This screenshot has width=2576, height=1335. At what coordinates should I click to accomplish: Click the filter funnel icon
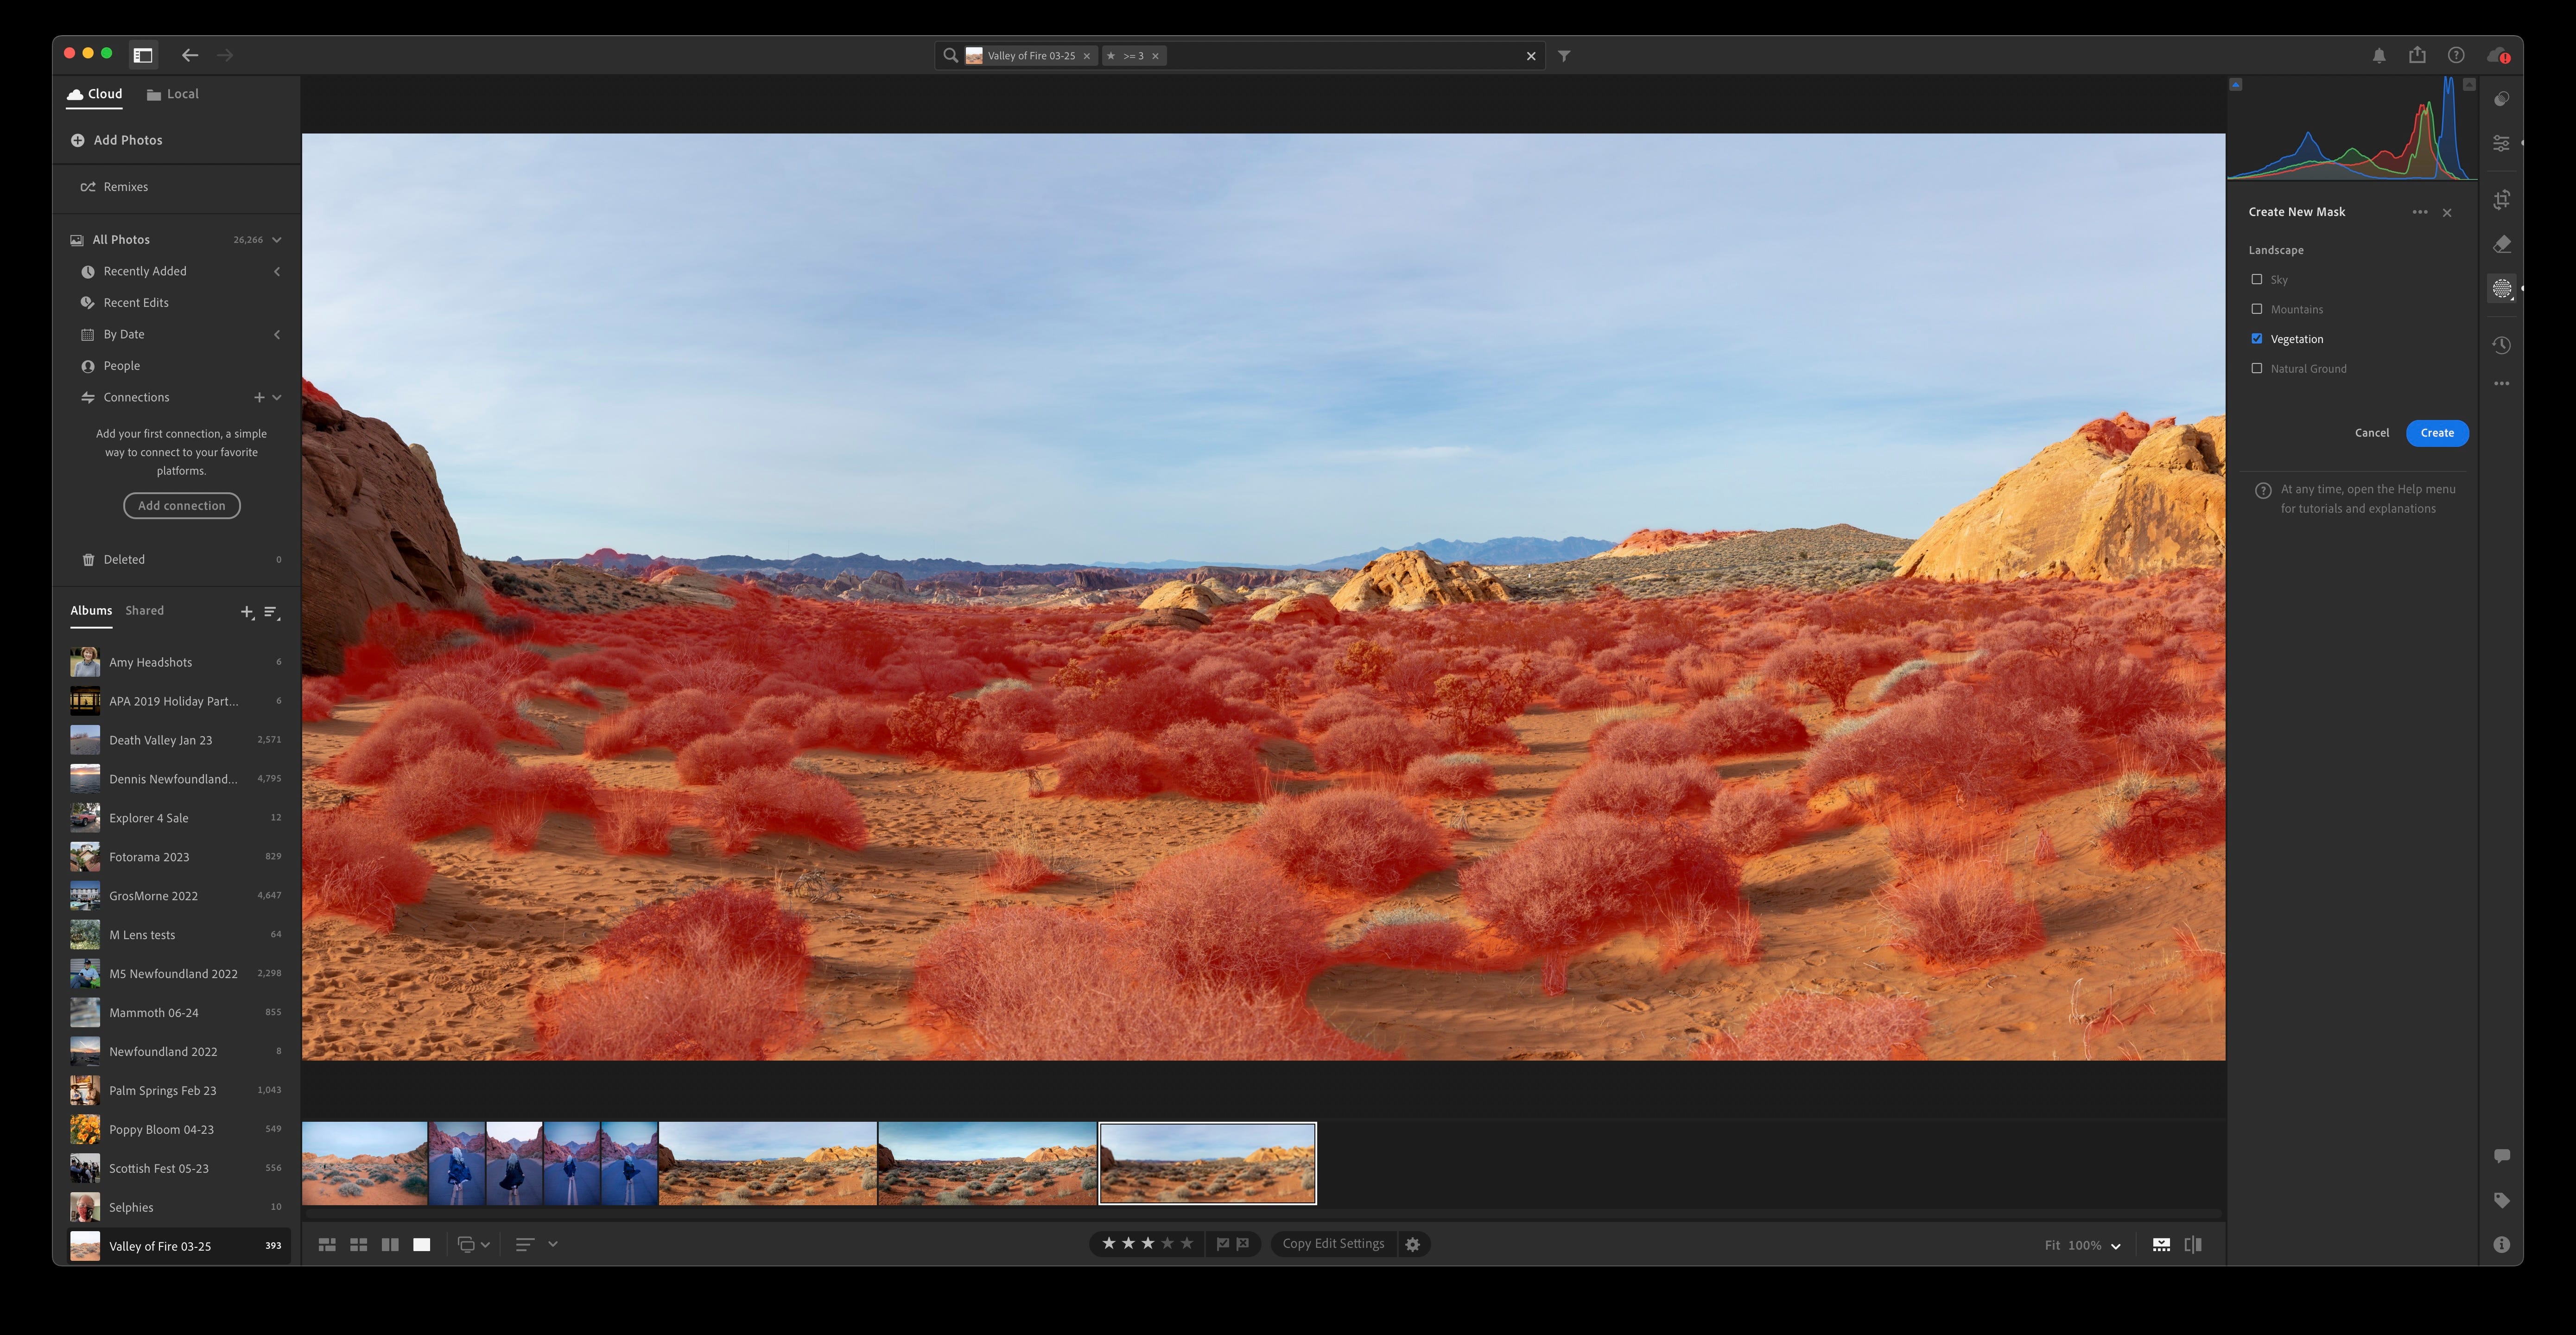coord(1564,56)
